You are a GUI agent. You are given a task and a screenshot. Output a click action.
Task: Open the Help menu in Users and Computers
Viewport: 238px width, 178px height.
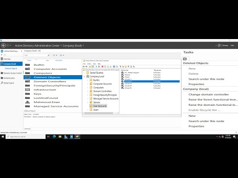pos(99,64)
